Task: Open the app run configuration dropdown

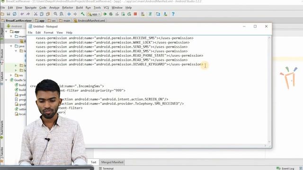Action: [x=94, y=14]
